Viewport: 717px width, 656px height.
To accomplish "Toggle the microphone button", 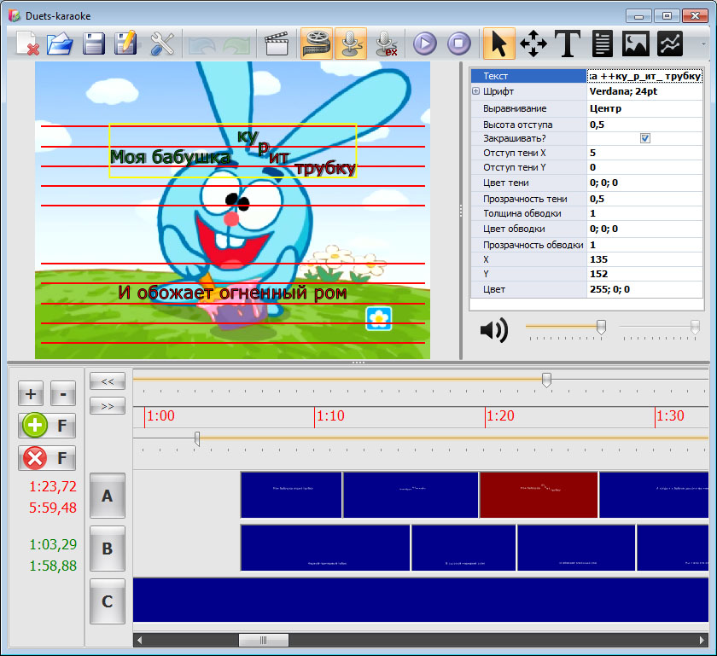I will (x=350, y=43).
